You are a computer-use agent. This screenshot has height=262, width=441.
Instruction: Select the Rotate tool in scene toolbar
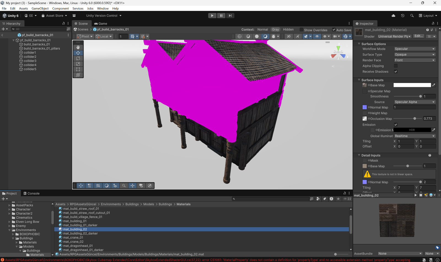(78, 58)
